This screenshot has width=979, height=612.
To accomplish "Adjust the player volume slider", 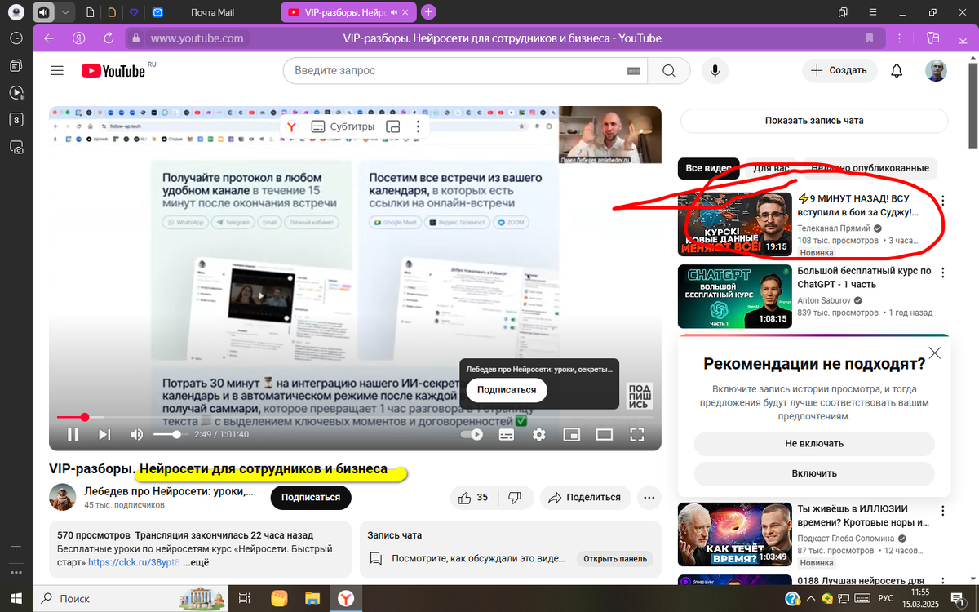I will tap(170, 435).
